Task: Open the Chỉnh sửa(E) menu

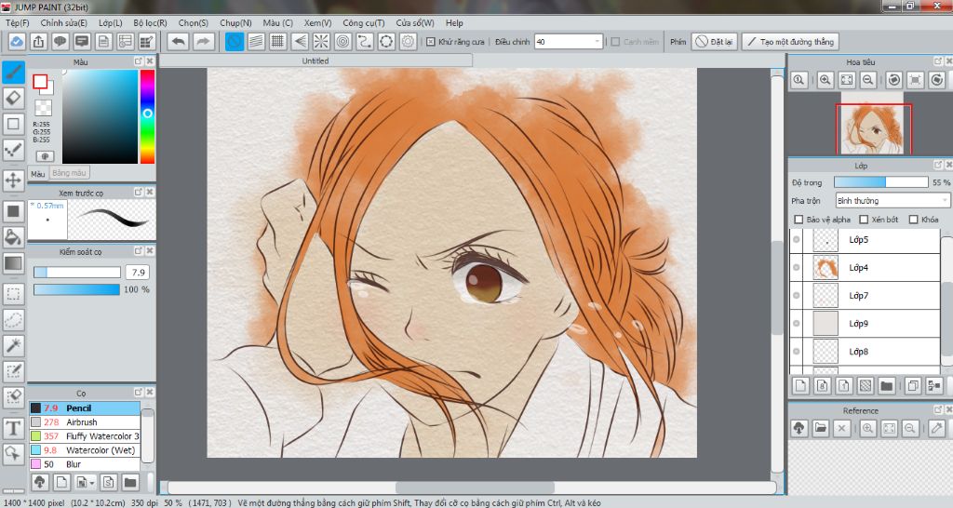Action: tap(64, 22)
